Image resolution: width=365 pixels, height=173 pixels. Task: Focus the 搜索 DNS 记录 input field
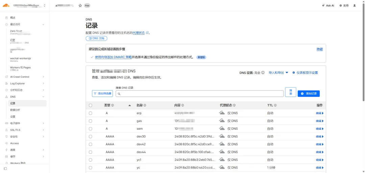pyautogui.click(x=200, y=94)
